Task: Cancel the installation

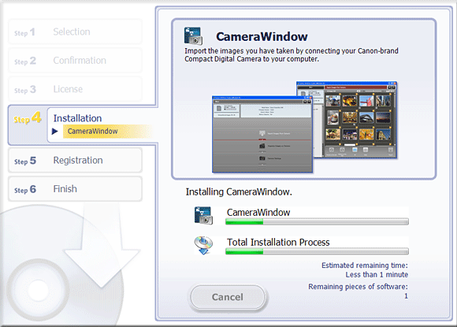Action: [228, 297]
